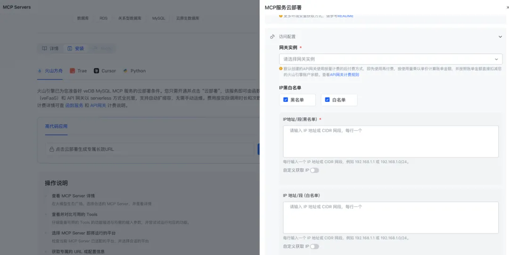The image size is (509, 255).
Task: Click the 访问配置 section icon
Action: (x=273, y=37)
